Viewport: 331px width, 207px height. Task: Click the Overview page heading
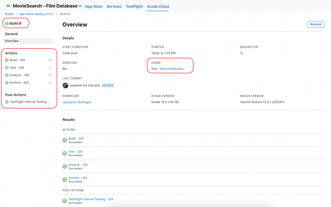point(75,25)
